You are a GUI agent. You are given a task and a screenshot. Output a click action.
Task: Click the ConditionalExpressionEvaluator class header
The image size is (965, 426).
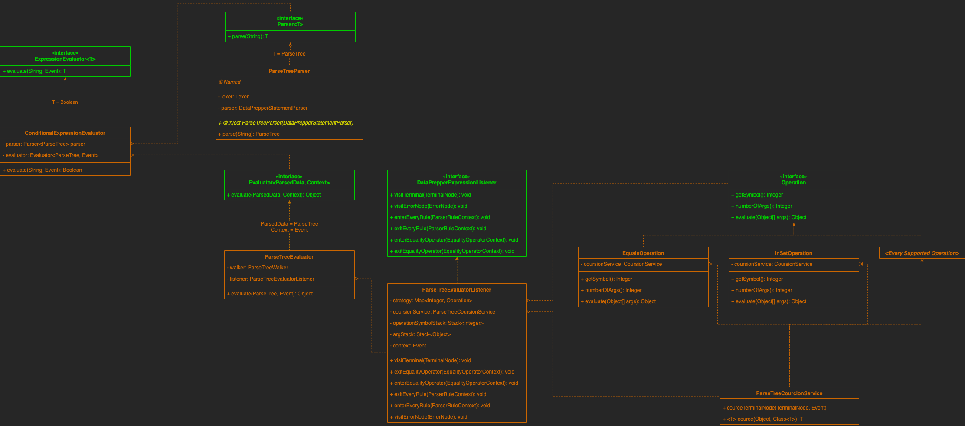65,133
